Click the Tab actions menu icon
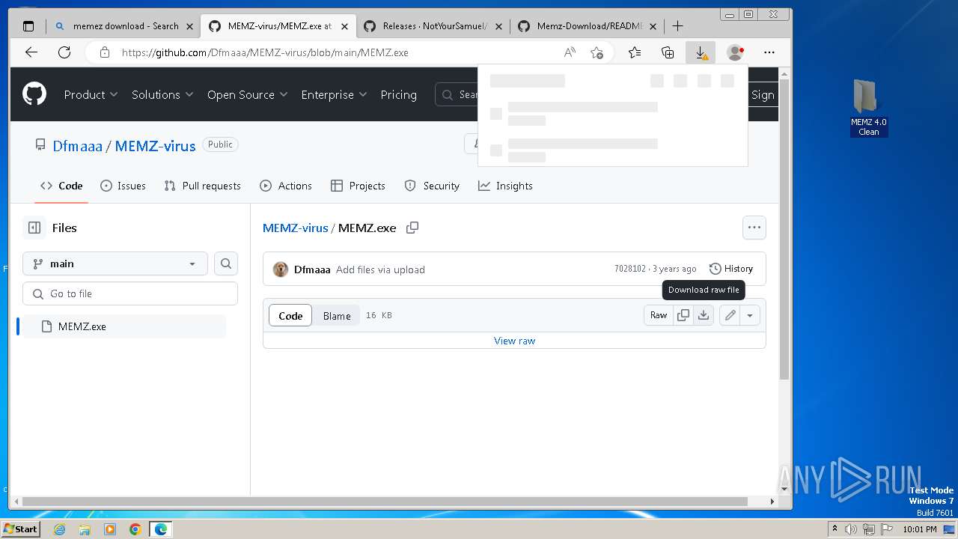 pos(28,26)
